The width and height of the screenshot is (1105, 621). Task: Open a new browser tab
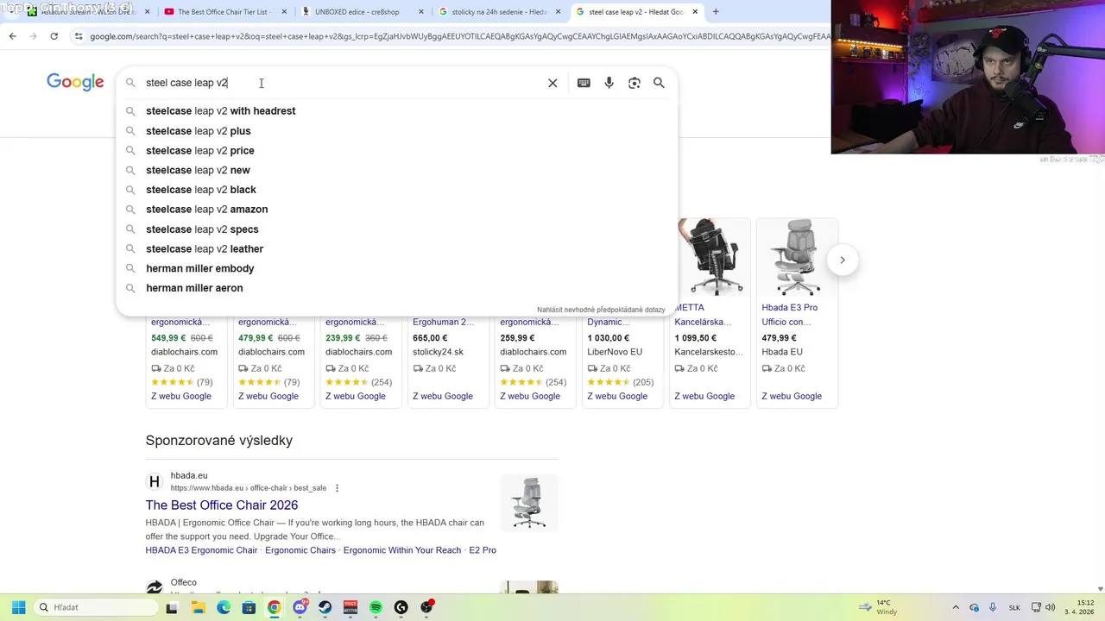pyautogui.click(x=715, y=12)
